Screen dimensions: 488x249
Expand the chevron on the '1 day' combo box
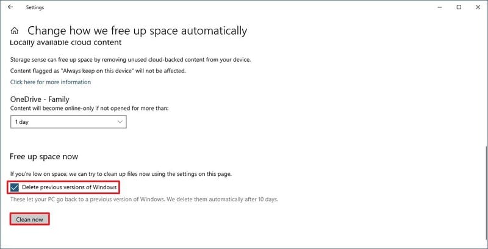pos(120,121)
